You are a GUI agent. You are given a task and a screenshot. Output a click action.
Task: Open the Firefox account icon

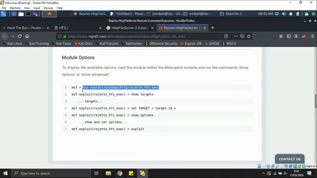[296, 36]
